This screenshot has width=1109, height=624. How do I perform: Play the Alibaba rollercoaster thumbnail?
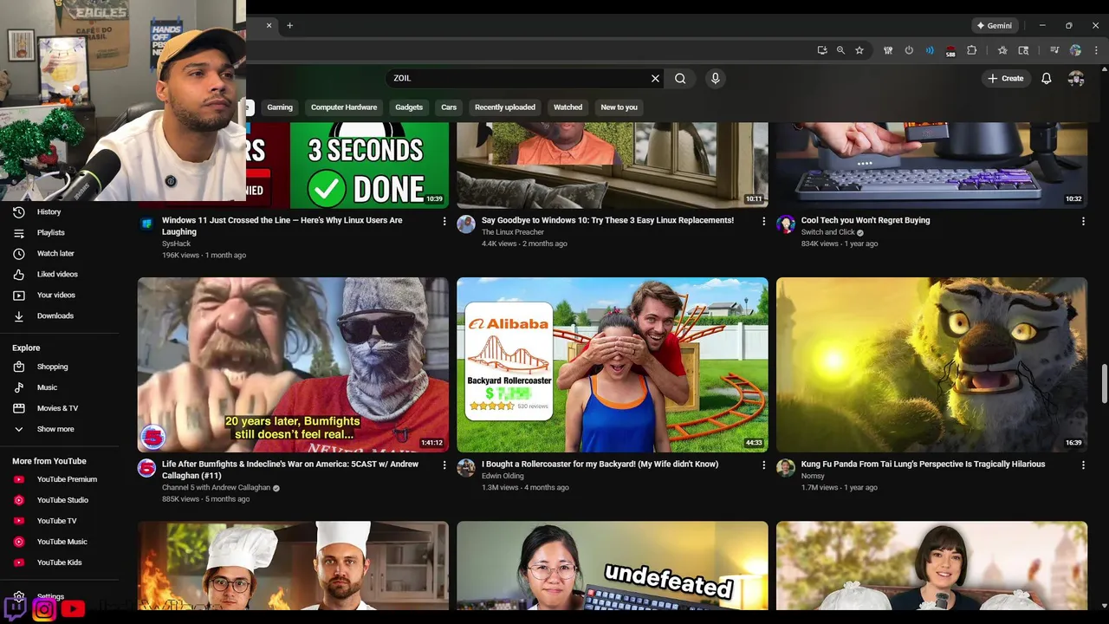pyautogui.click(x=613, y=365)
